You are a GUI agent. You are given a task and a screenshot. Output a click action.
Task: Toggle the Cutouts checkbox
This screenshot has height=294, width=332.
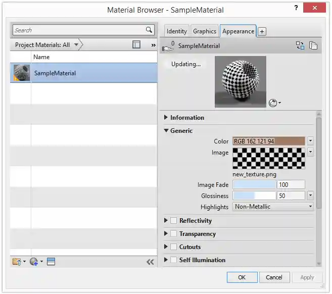click(x=173, y=247)
